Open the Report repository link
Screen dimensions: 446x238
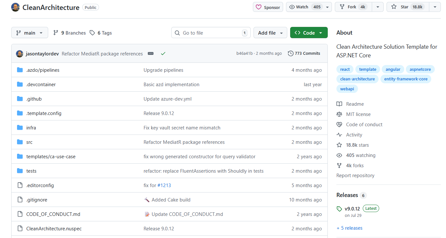coord(355,176)
